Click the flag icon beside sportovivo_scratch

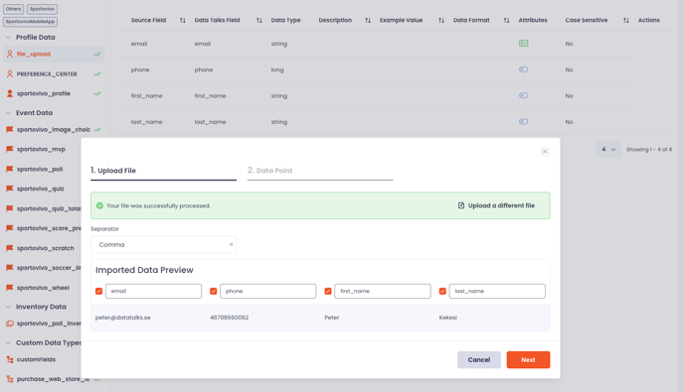10,248
